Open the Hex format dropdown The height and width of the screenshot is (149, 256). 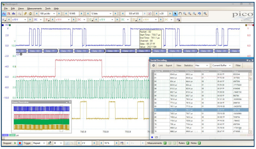click(x=207, y=65)
